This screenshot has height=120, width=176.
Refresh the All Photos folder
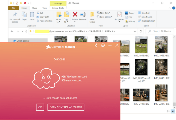point(141,31)
